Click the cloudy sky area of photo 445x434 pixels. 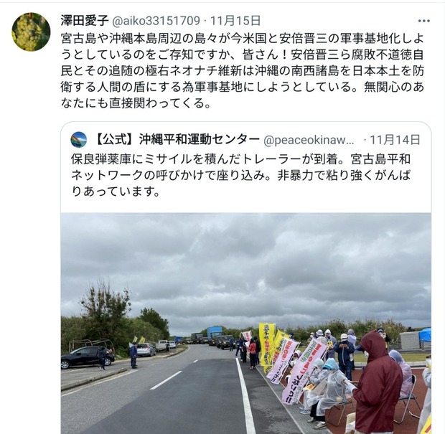coord(246,261)
